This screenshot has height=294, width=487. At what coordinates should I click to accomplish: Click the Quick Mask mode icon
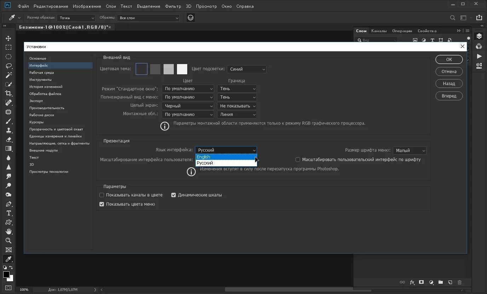(x=8, y=288)
